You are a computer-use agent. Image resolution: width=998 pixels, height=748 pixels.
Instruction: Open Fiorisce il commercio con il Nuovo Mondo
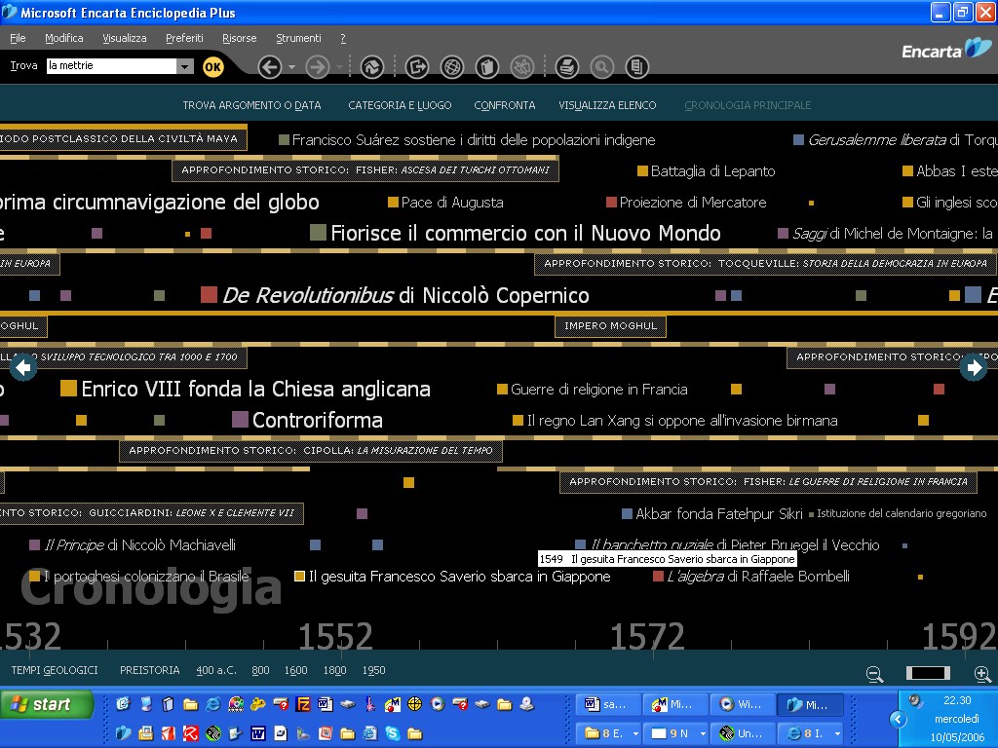516,233
